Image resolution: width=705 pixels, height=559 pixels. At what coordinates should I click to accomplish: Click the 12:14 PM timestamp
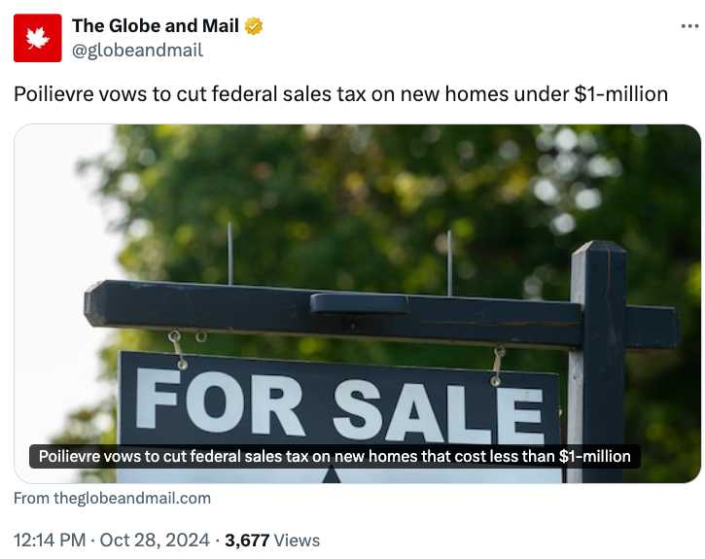47,541
